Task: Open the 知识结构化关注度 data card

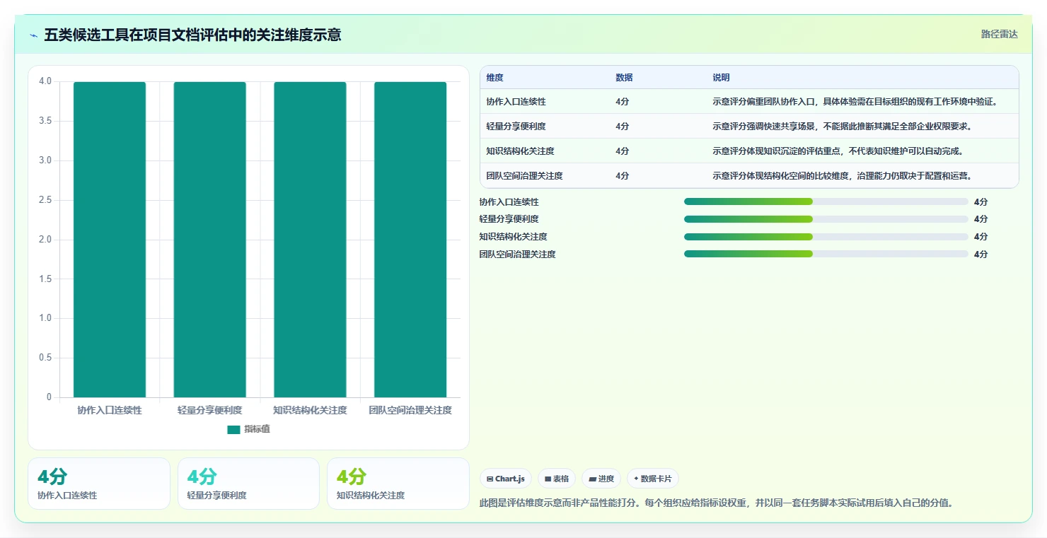Action: 398,484
